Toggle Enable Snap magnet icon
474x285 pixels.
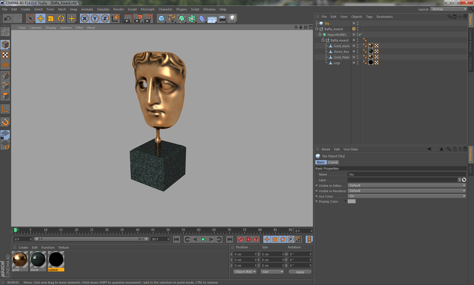click(x=5, y=122)
